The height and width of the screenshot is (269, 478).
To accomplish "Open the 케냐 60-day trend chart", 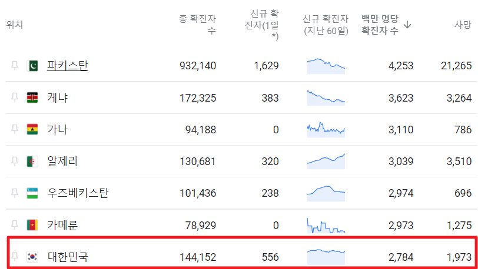I will [x=326, y=97].
